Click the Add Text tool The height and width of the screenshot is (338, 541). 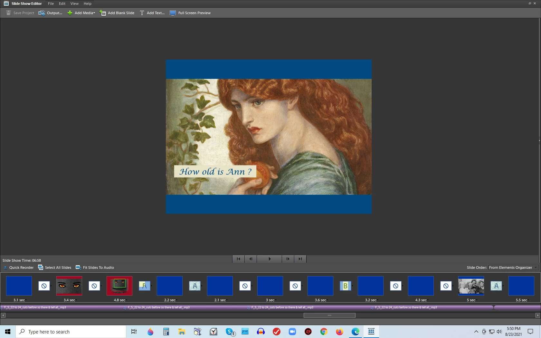pyautogui.click(x=152, y=13)
